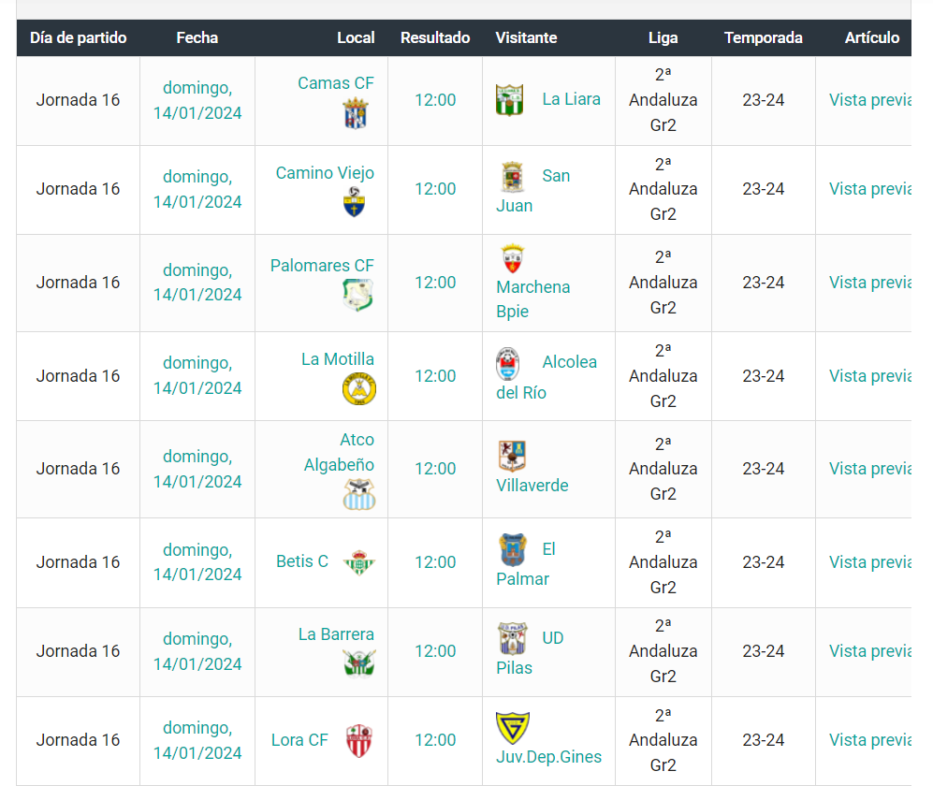Click the Resultado column header

(x=435, y=37)
